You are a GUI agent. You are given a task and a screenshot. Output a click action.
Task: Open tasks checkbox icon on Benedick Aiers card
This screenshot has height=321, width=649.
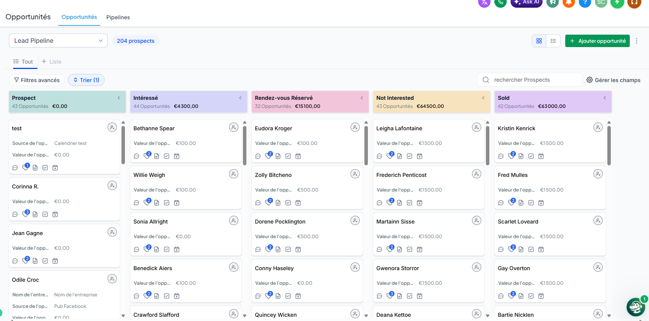[x=167, y=296]
